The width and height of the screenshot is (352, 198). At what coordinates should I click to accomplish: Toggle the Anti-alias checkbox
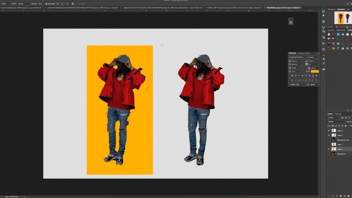click(x=46, y=4)
